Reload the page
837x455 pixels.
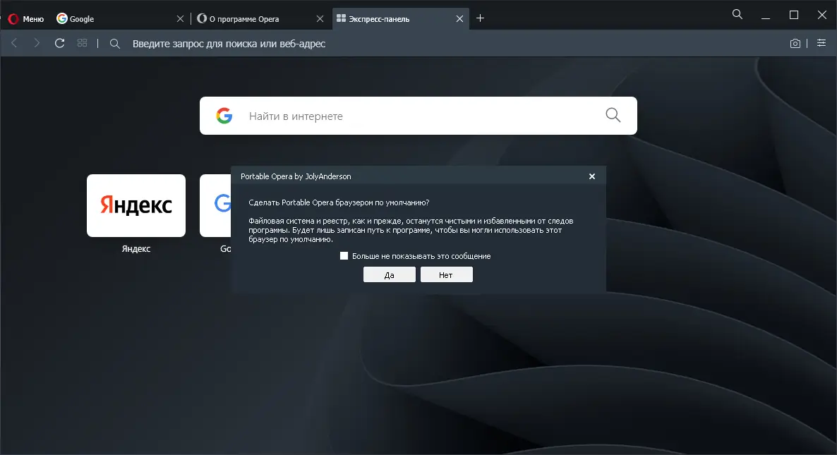[60, 43]
